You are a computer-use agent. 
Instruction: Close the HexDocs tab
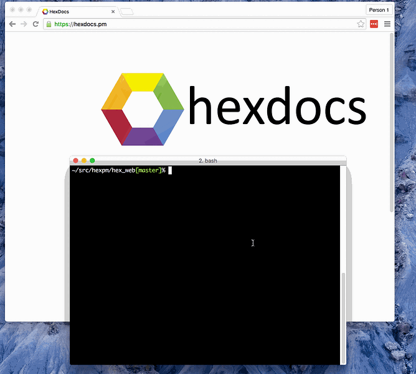point(113,12)
